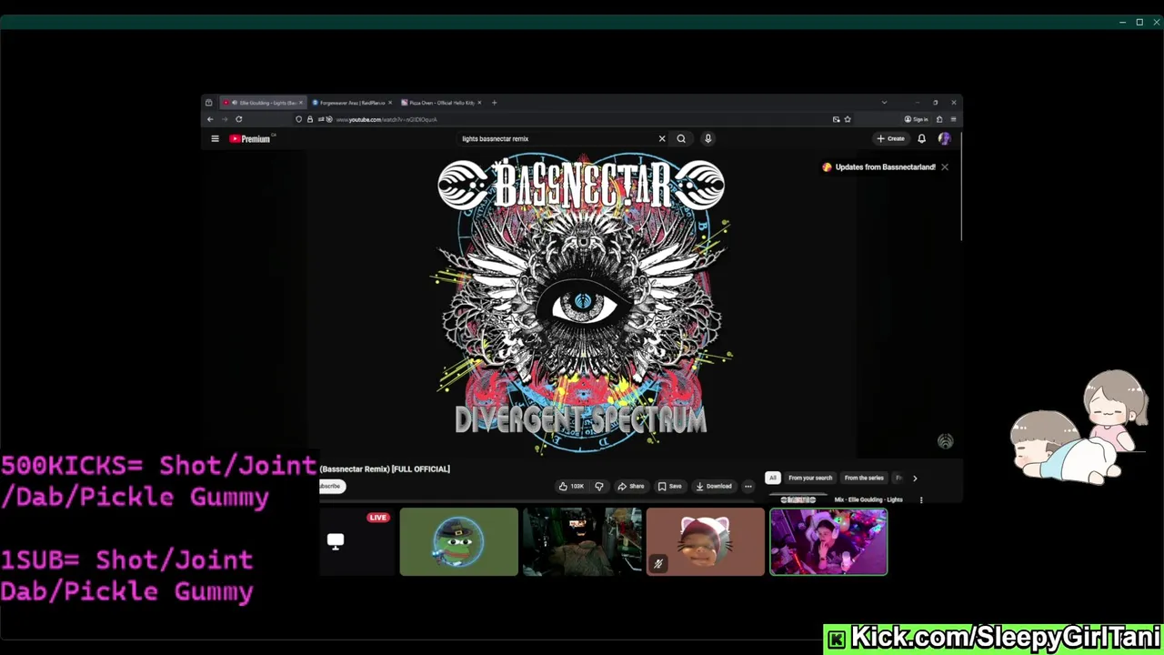Dislike the video with thumbs down
The width and height of the screenshot is (1164, 655).
point(598,486)
